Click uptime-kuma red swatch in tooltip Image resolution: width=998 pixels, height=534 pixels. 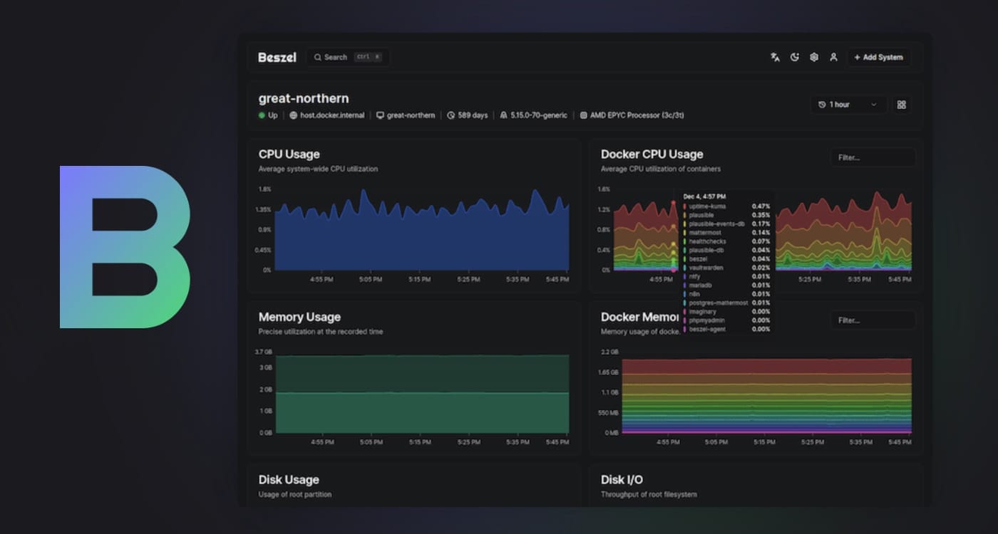pyautogui.click(x=685, y=206)
